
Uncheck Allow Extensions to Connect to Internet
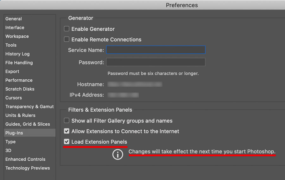pos(66,131)
